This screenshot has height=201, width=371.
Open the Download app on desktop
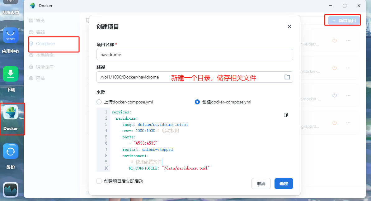tap(11, 74)
